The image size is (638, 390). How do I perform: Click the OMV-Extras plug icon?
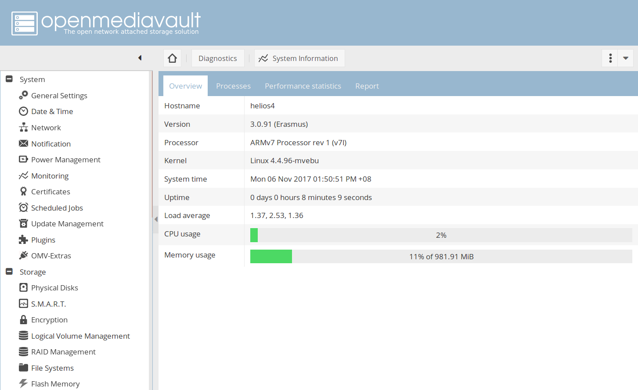point(23,255)
